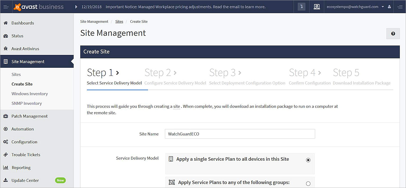
Task: Click the dotted 'site' glossary link
Action: point(176,107)
